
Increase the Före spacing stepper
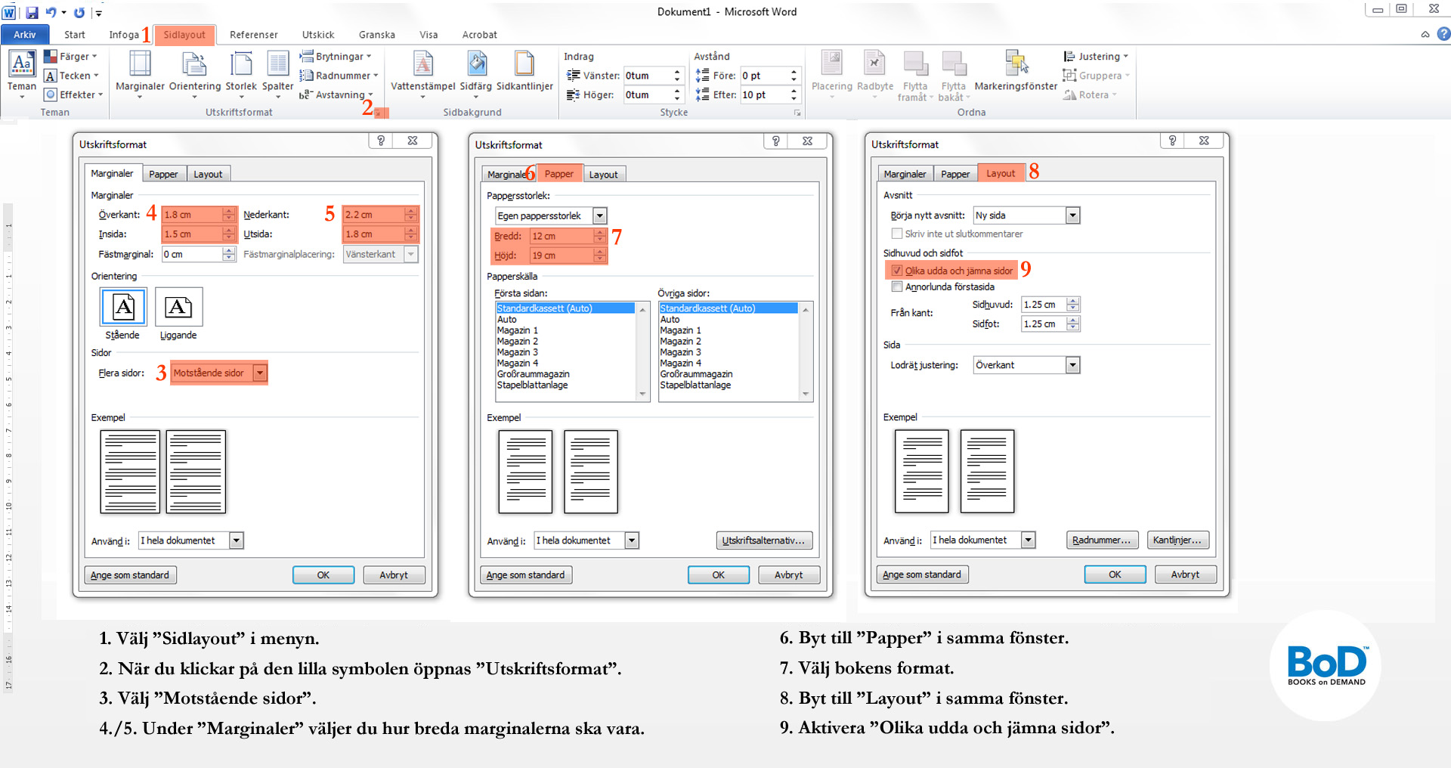[x=794, y=72]
